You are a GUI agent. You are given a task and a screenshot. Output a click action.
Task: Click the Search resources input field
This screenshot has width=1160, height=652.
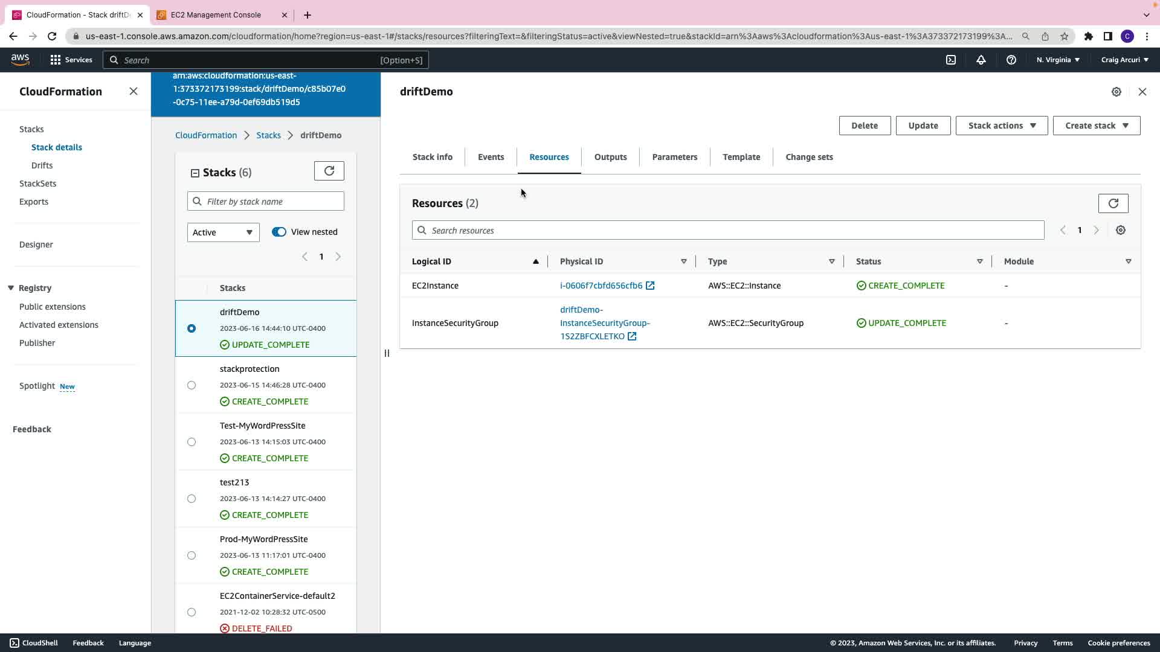tap(728, 231)
